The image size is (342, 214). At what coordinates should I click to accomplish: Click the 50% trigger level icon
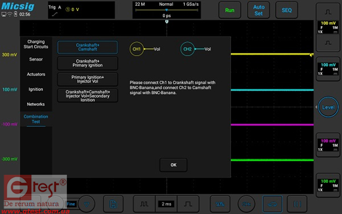[x=220, y=203]
